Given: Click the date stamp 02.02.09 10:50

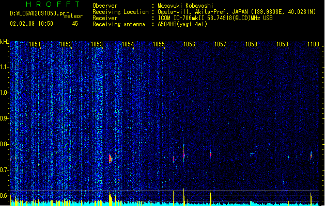Looking at the screenshot, I should (32, 24).
